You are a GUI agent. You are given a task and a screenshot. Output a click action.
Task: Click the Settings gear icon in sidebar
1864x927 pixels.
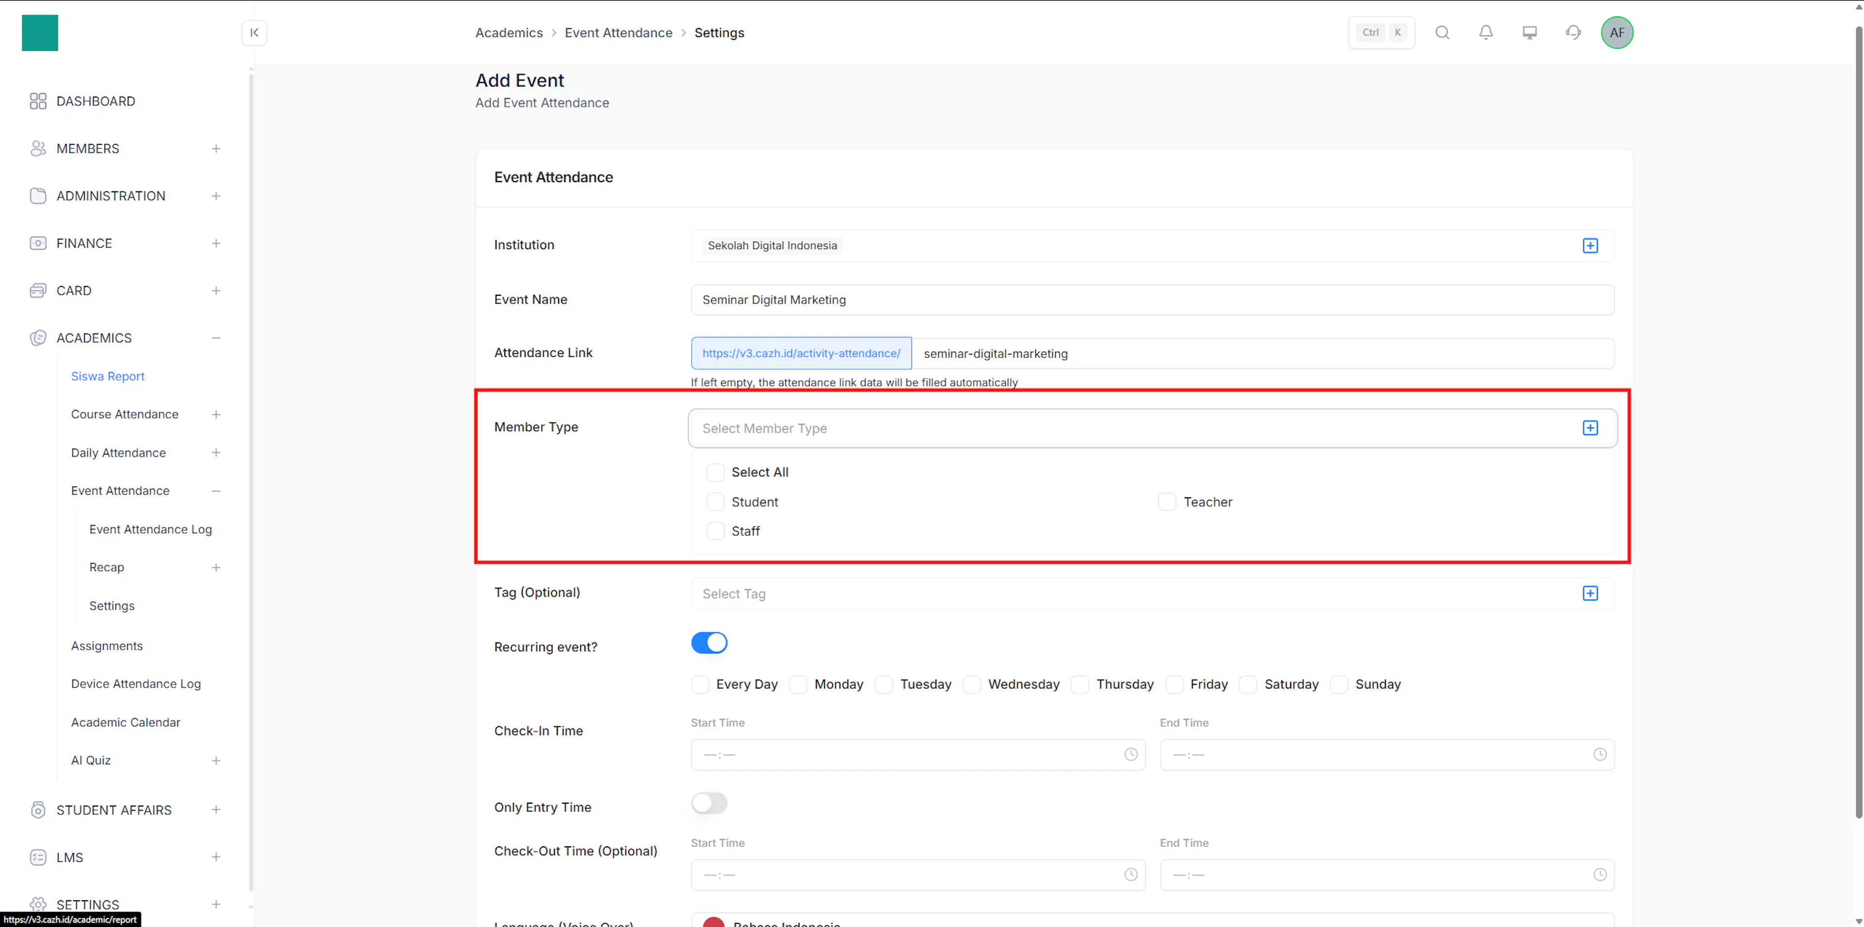tap(38, 905)
